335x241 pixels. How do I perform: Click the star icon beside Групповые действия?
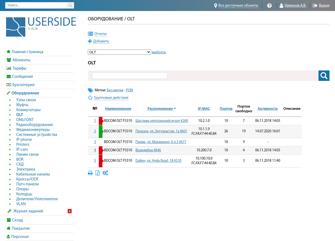(90, 97)
